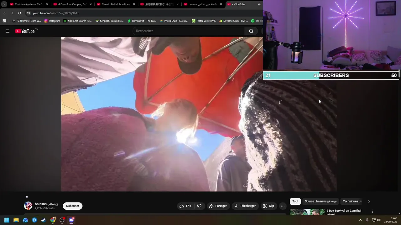Reload the page

pos(19,13)
